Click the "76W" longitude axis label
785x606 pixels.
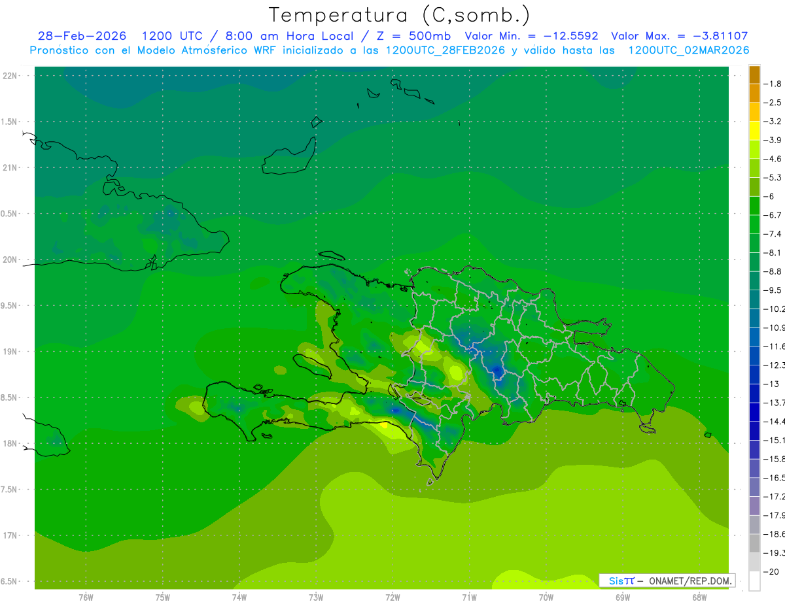[86, 598]
